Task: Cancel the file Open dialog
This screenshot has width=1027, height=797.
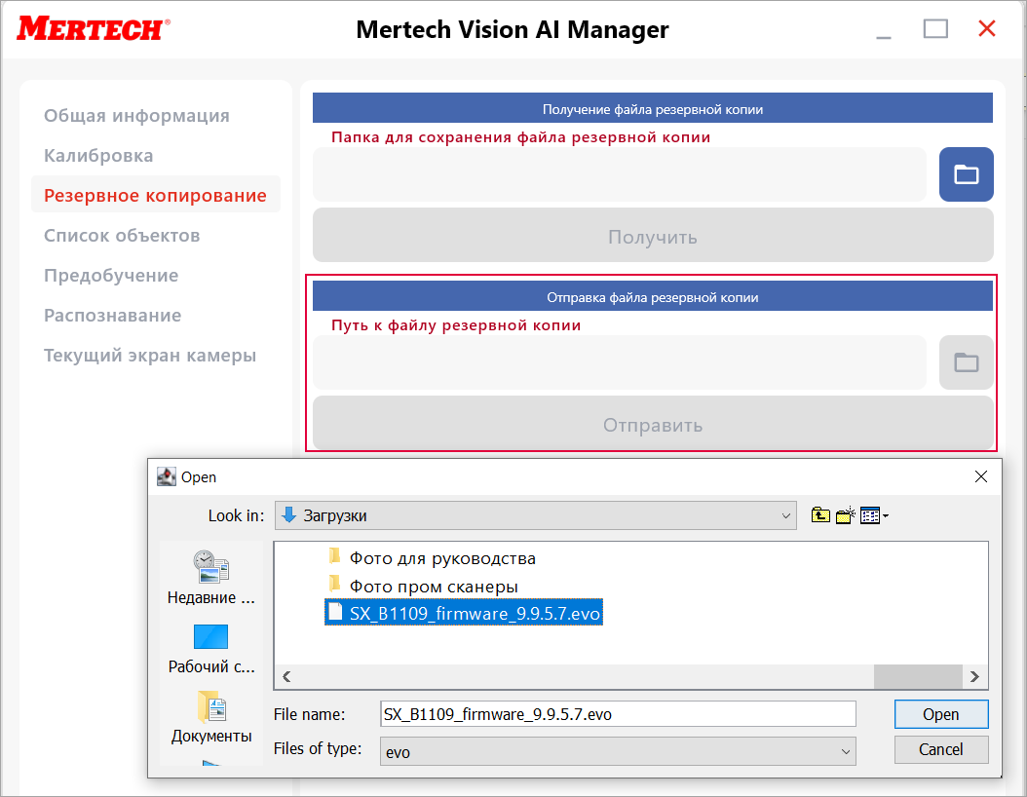Action: pos(940,749)
